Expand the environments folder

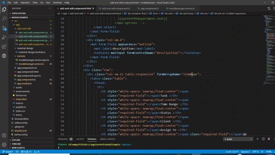tap(23, 91)
